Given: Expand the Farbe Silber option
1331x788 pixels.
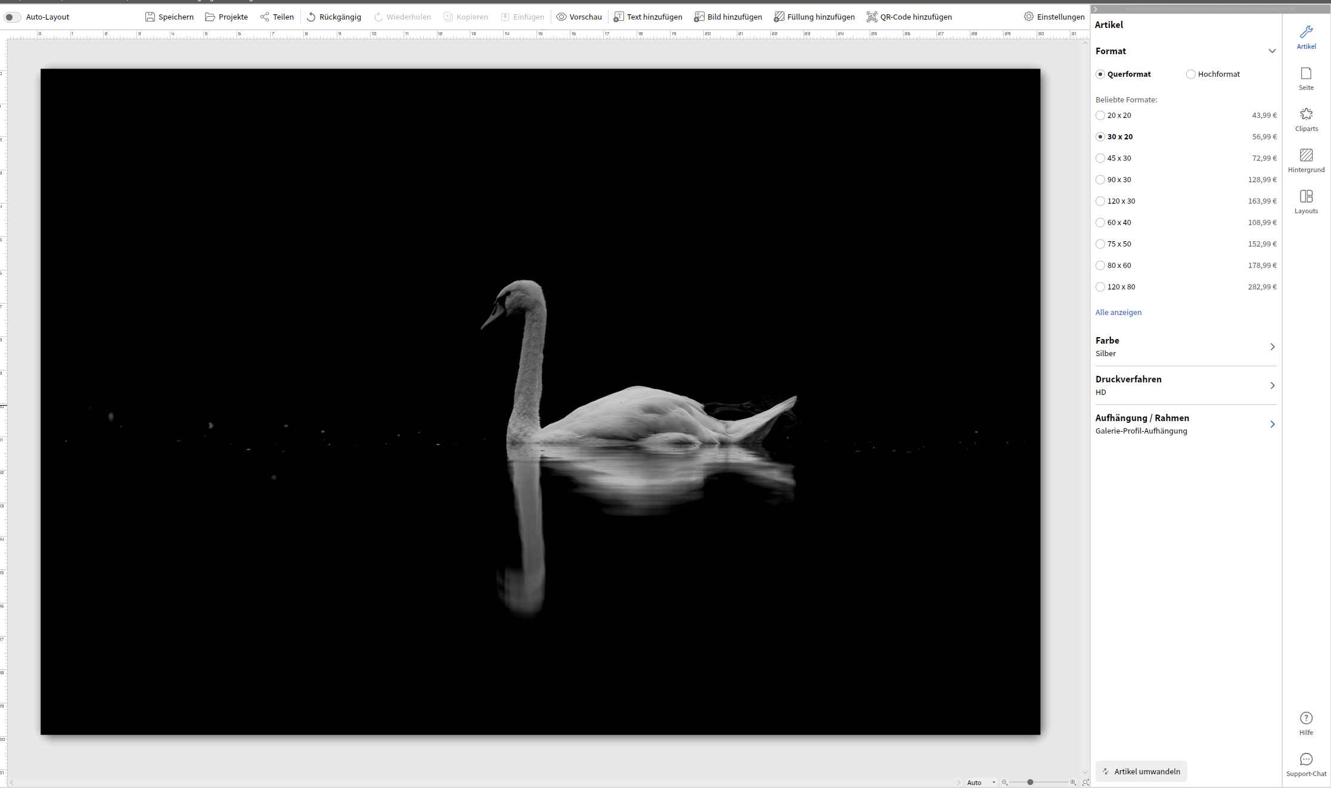Looking at the screenshot, I should click(x=1272, y=347).
